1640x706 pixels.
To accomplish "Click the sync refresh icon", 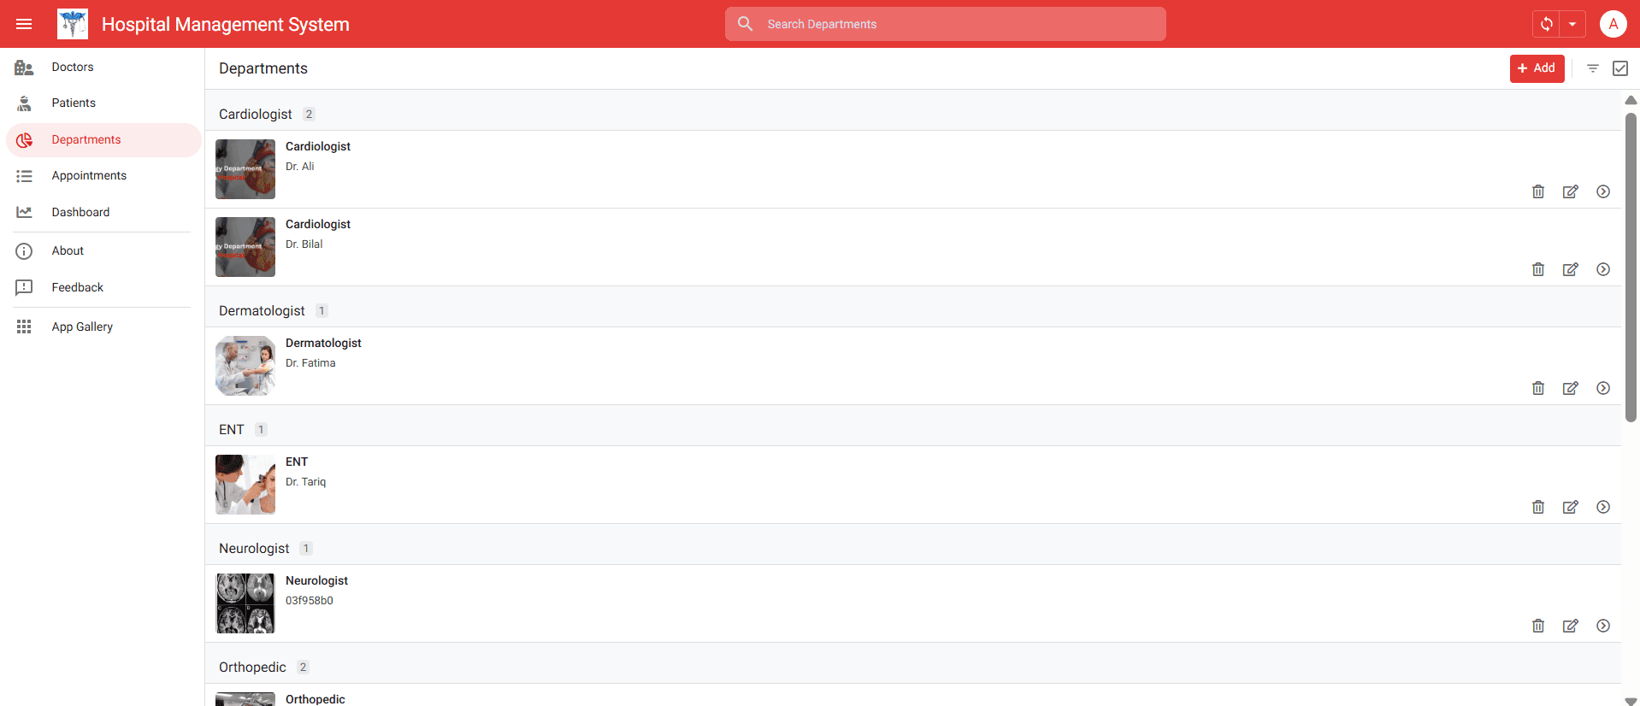I will (1547, 24).
